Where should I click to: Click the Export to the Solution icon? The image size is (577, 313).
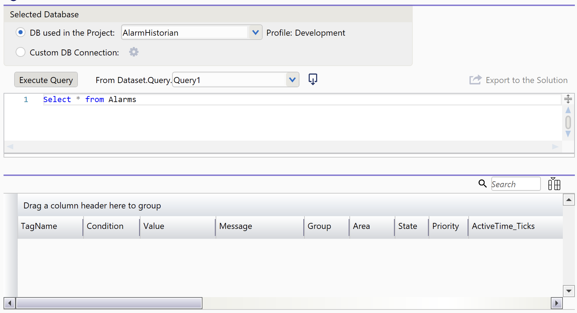click(x=475, y=80)
